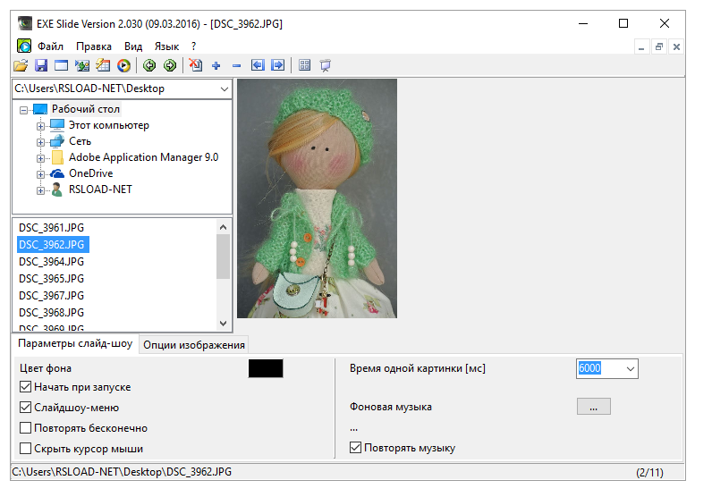Image resolution: width=712 pixels, height=497 pixels.
Task: Switch to Параметры слайд-шоу tab
Action: 75,343
